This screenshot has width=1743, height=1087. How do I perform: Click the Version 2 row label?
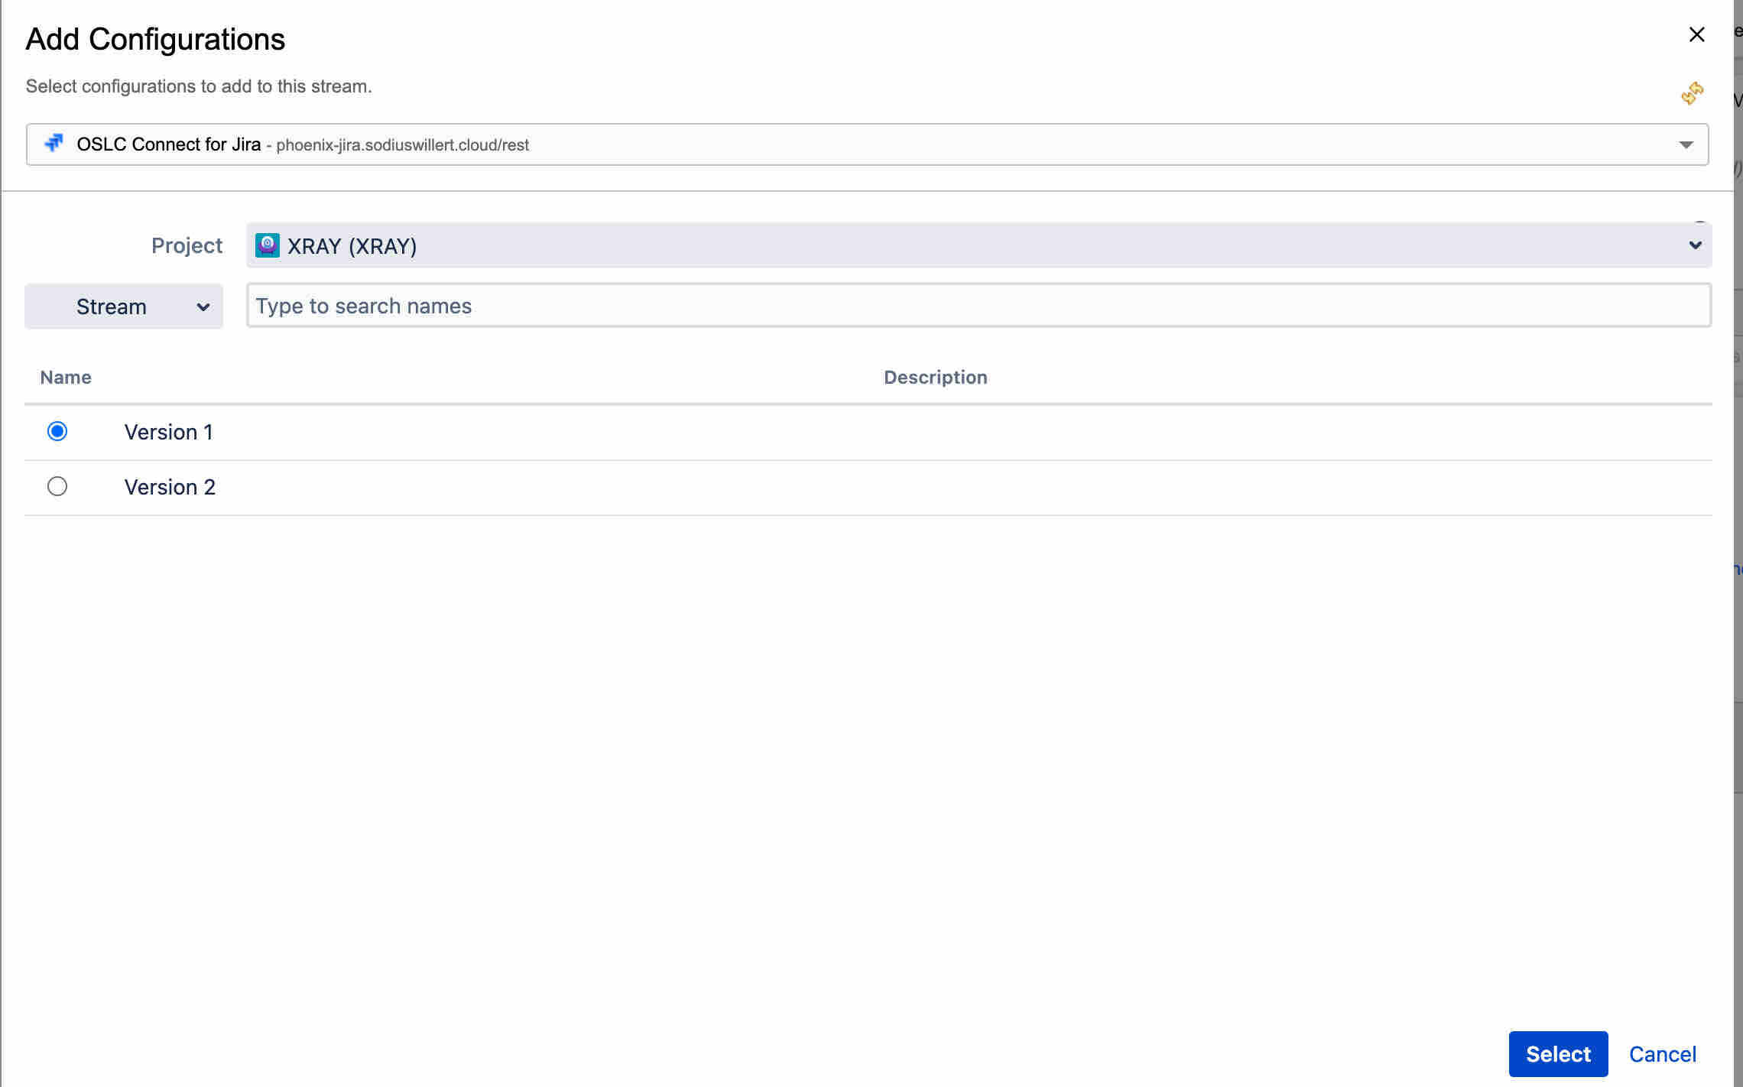pyautogui.click(x=170, y=488)
